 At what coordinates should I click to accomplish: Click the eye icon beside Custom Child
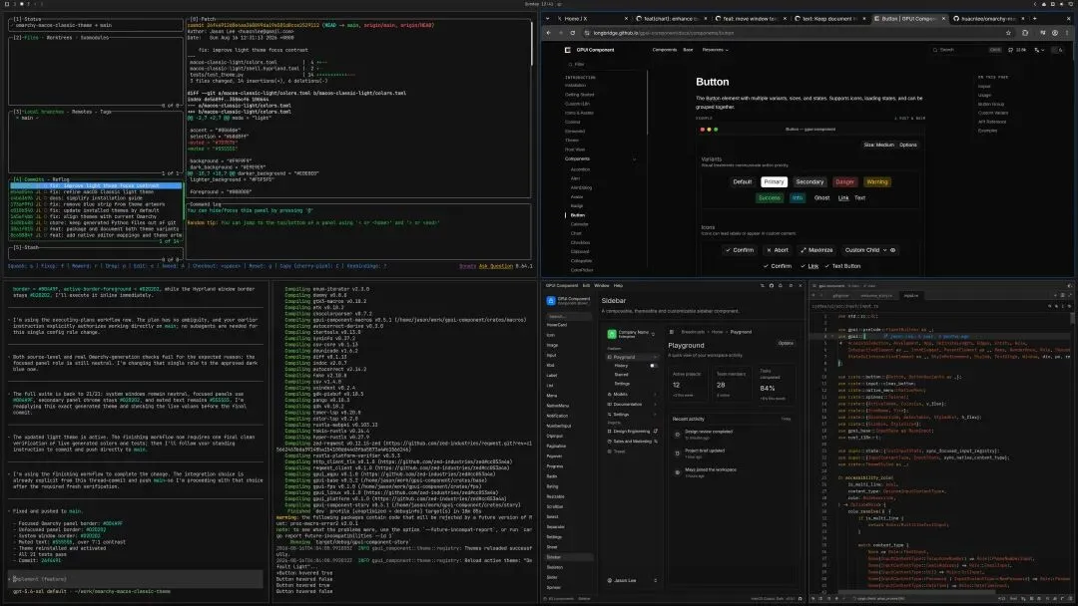tap(893, 250)
